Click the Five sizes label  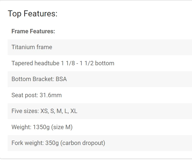coord(25,111)
